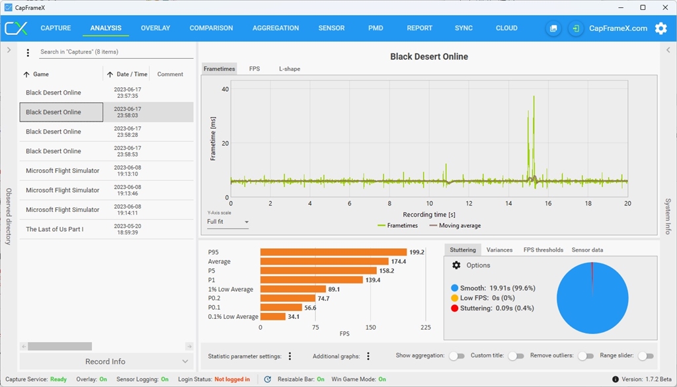Screen dimensions: 677x387
Task: Click the blue Smooth legend swatch
Action: 454,288
